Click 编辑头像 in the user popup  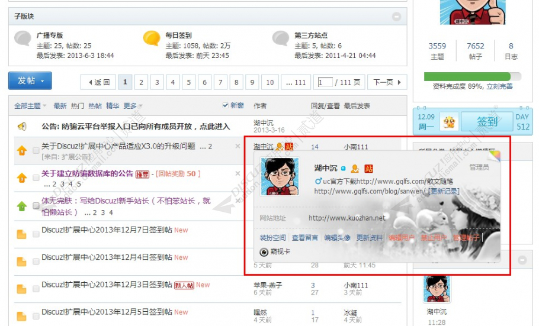[337, 238]
